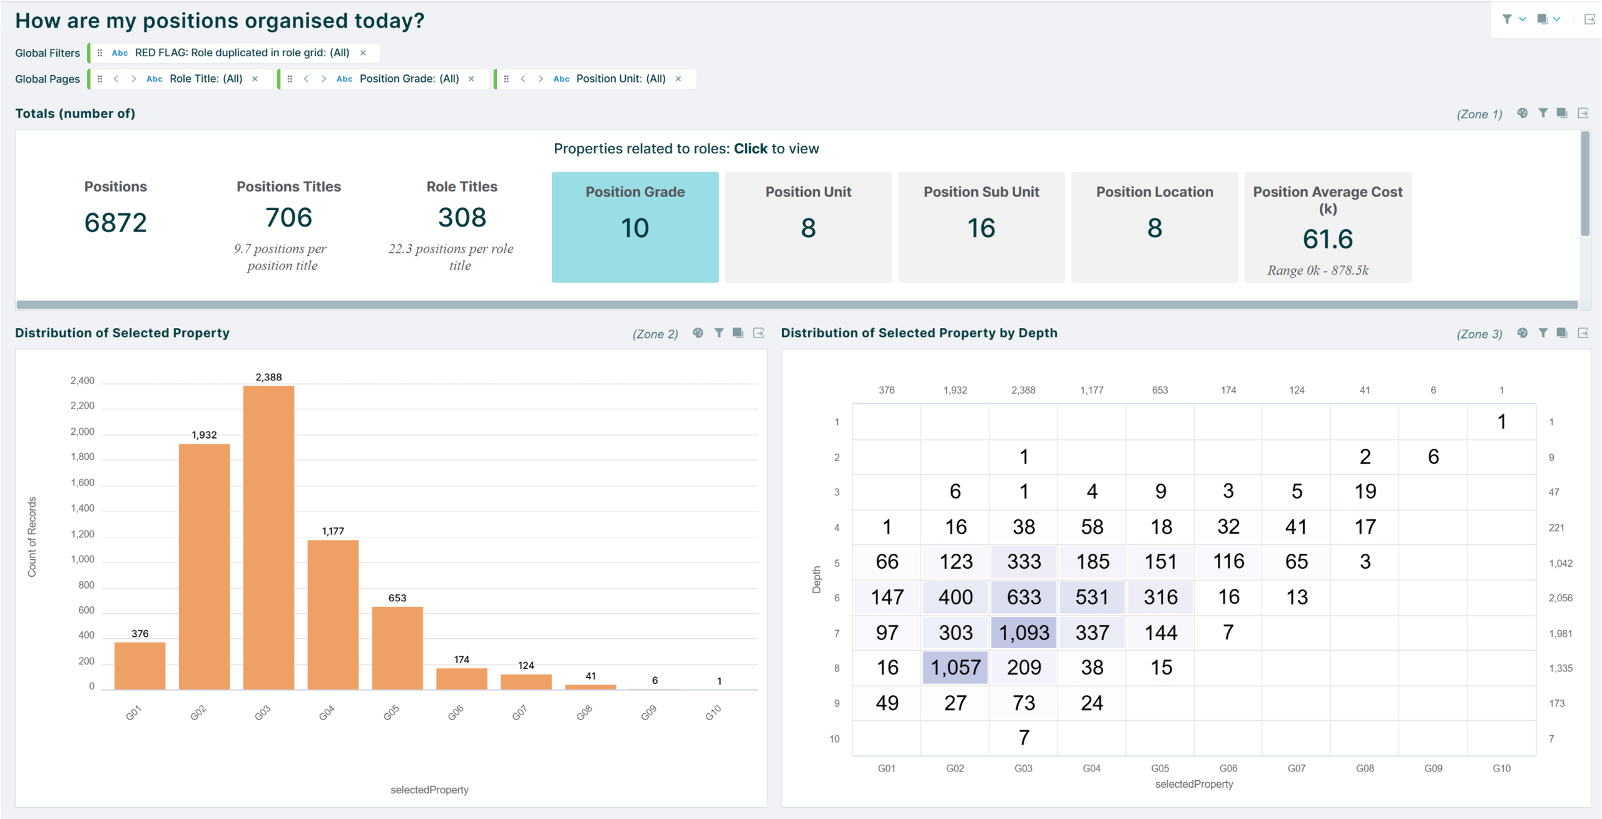This screenshot has height=819, width=1602.
Task: Click the Zone 1 filter funnel icon
Action: pos(1543,113)
